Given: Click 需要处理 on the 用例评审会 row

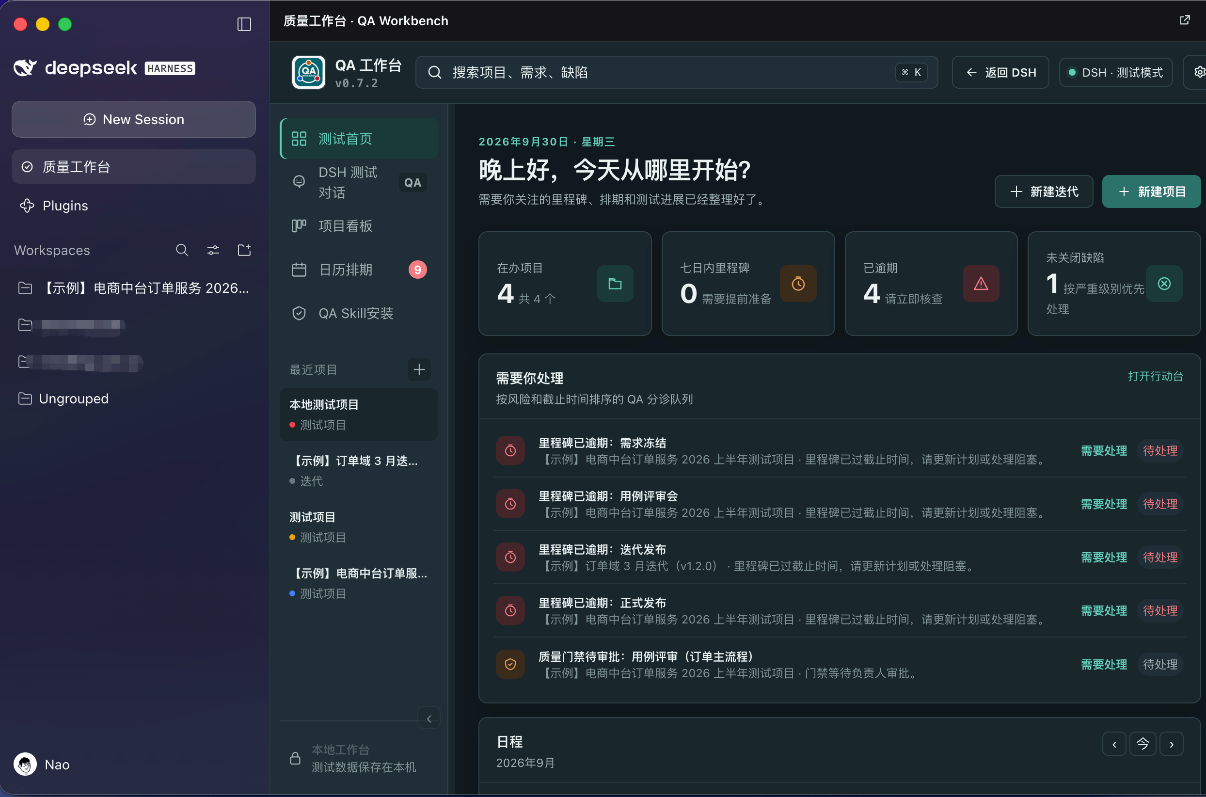Looking at the screenshot, I should 1104,504.
